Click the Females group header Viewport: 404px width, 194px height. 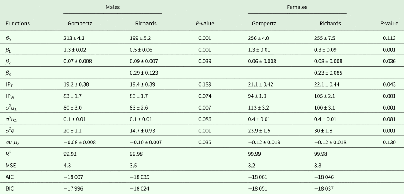tap(297, 7)
